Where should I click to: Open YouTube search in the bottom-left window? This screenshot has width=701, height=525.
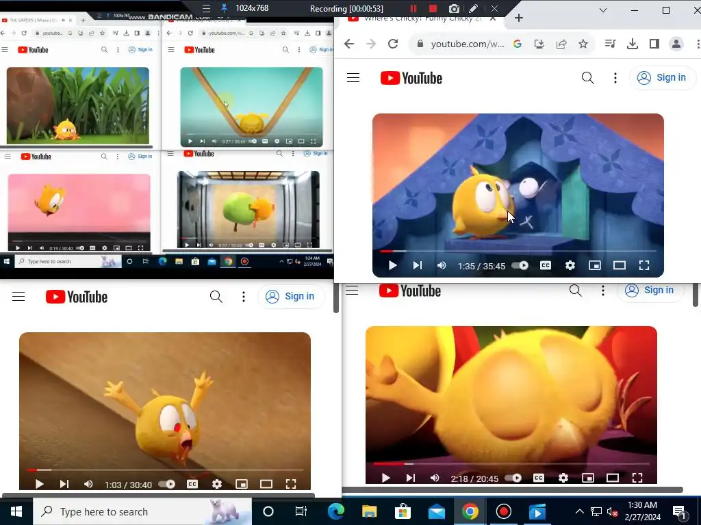pyautogui.click(x=216, y=297)
